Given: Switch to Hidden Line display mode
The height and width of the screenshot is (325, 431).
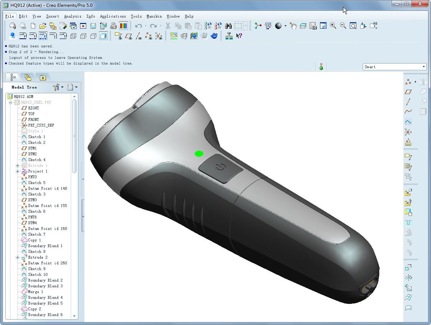Looking at the screenshot, I should [x=83, y=36].
